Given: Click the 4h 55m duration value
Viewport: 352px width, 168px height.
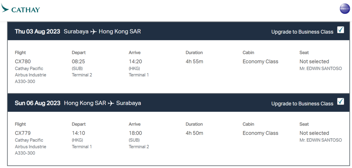Looking at the screenshot, I should 195,61.
